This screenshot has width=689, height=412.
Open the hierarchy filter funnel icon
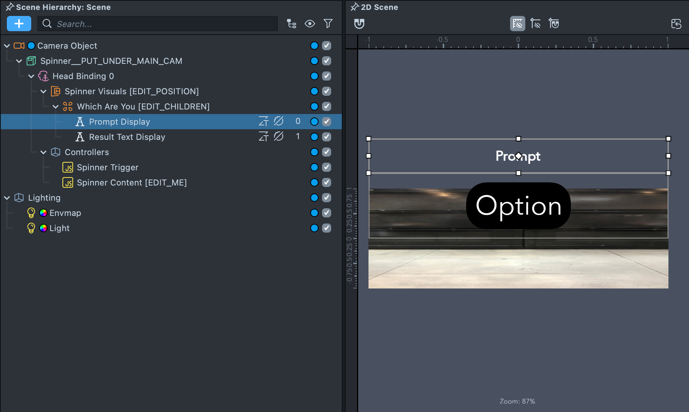coord(328,24)
